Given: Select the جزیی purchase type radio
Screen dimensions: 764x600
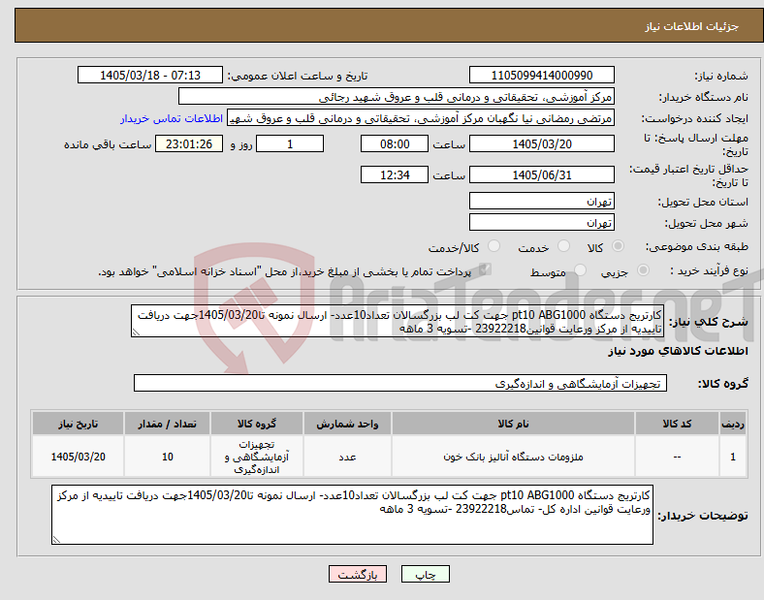Looking at the screenshot, I should coord(643,270).
